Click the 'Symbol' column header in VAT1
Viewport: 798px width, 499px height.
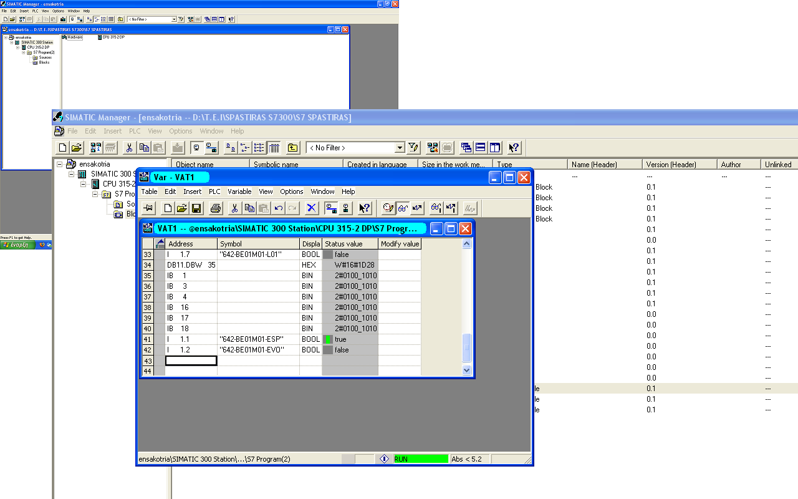[x=258, y=244]
